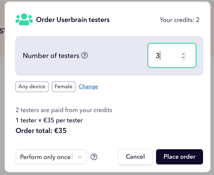Expand frequency options via dropdown chevron
The height and width of the screenshot is (175, 214).
80,157
